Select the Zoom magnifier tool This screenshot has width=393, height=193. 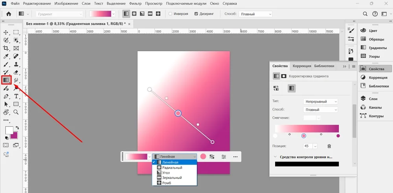(x=16, y=112)
